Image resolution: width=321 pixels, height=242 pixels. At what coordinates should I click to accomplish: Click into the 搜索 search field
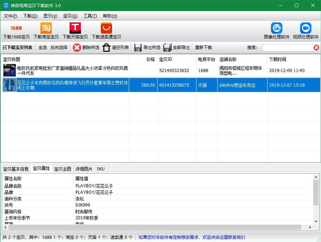tap(287, 48)
